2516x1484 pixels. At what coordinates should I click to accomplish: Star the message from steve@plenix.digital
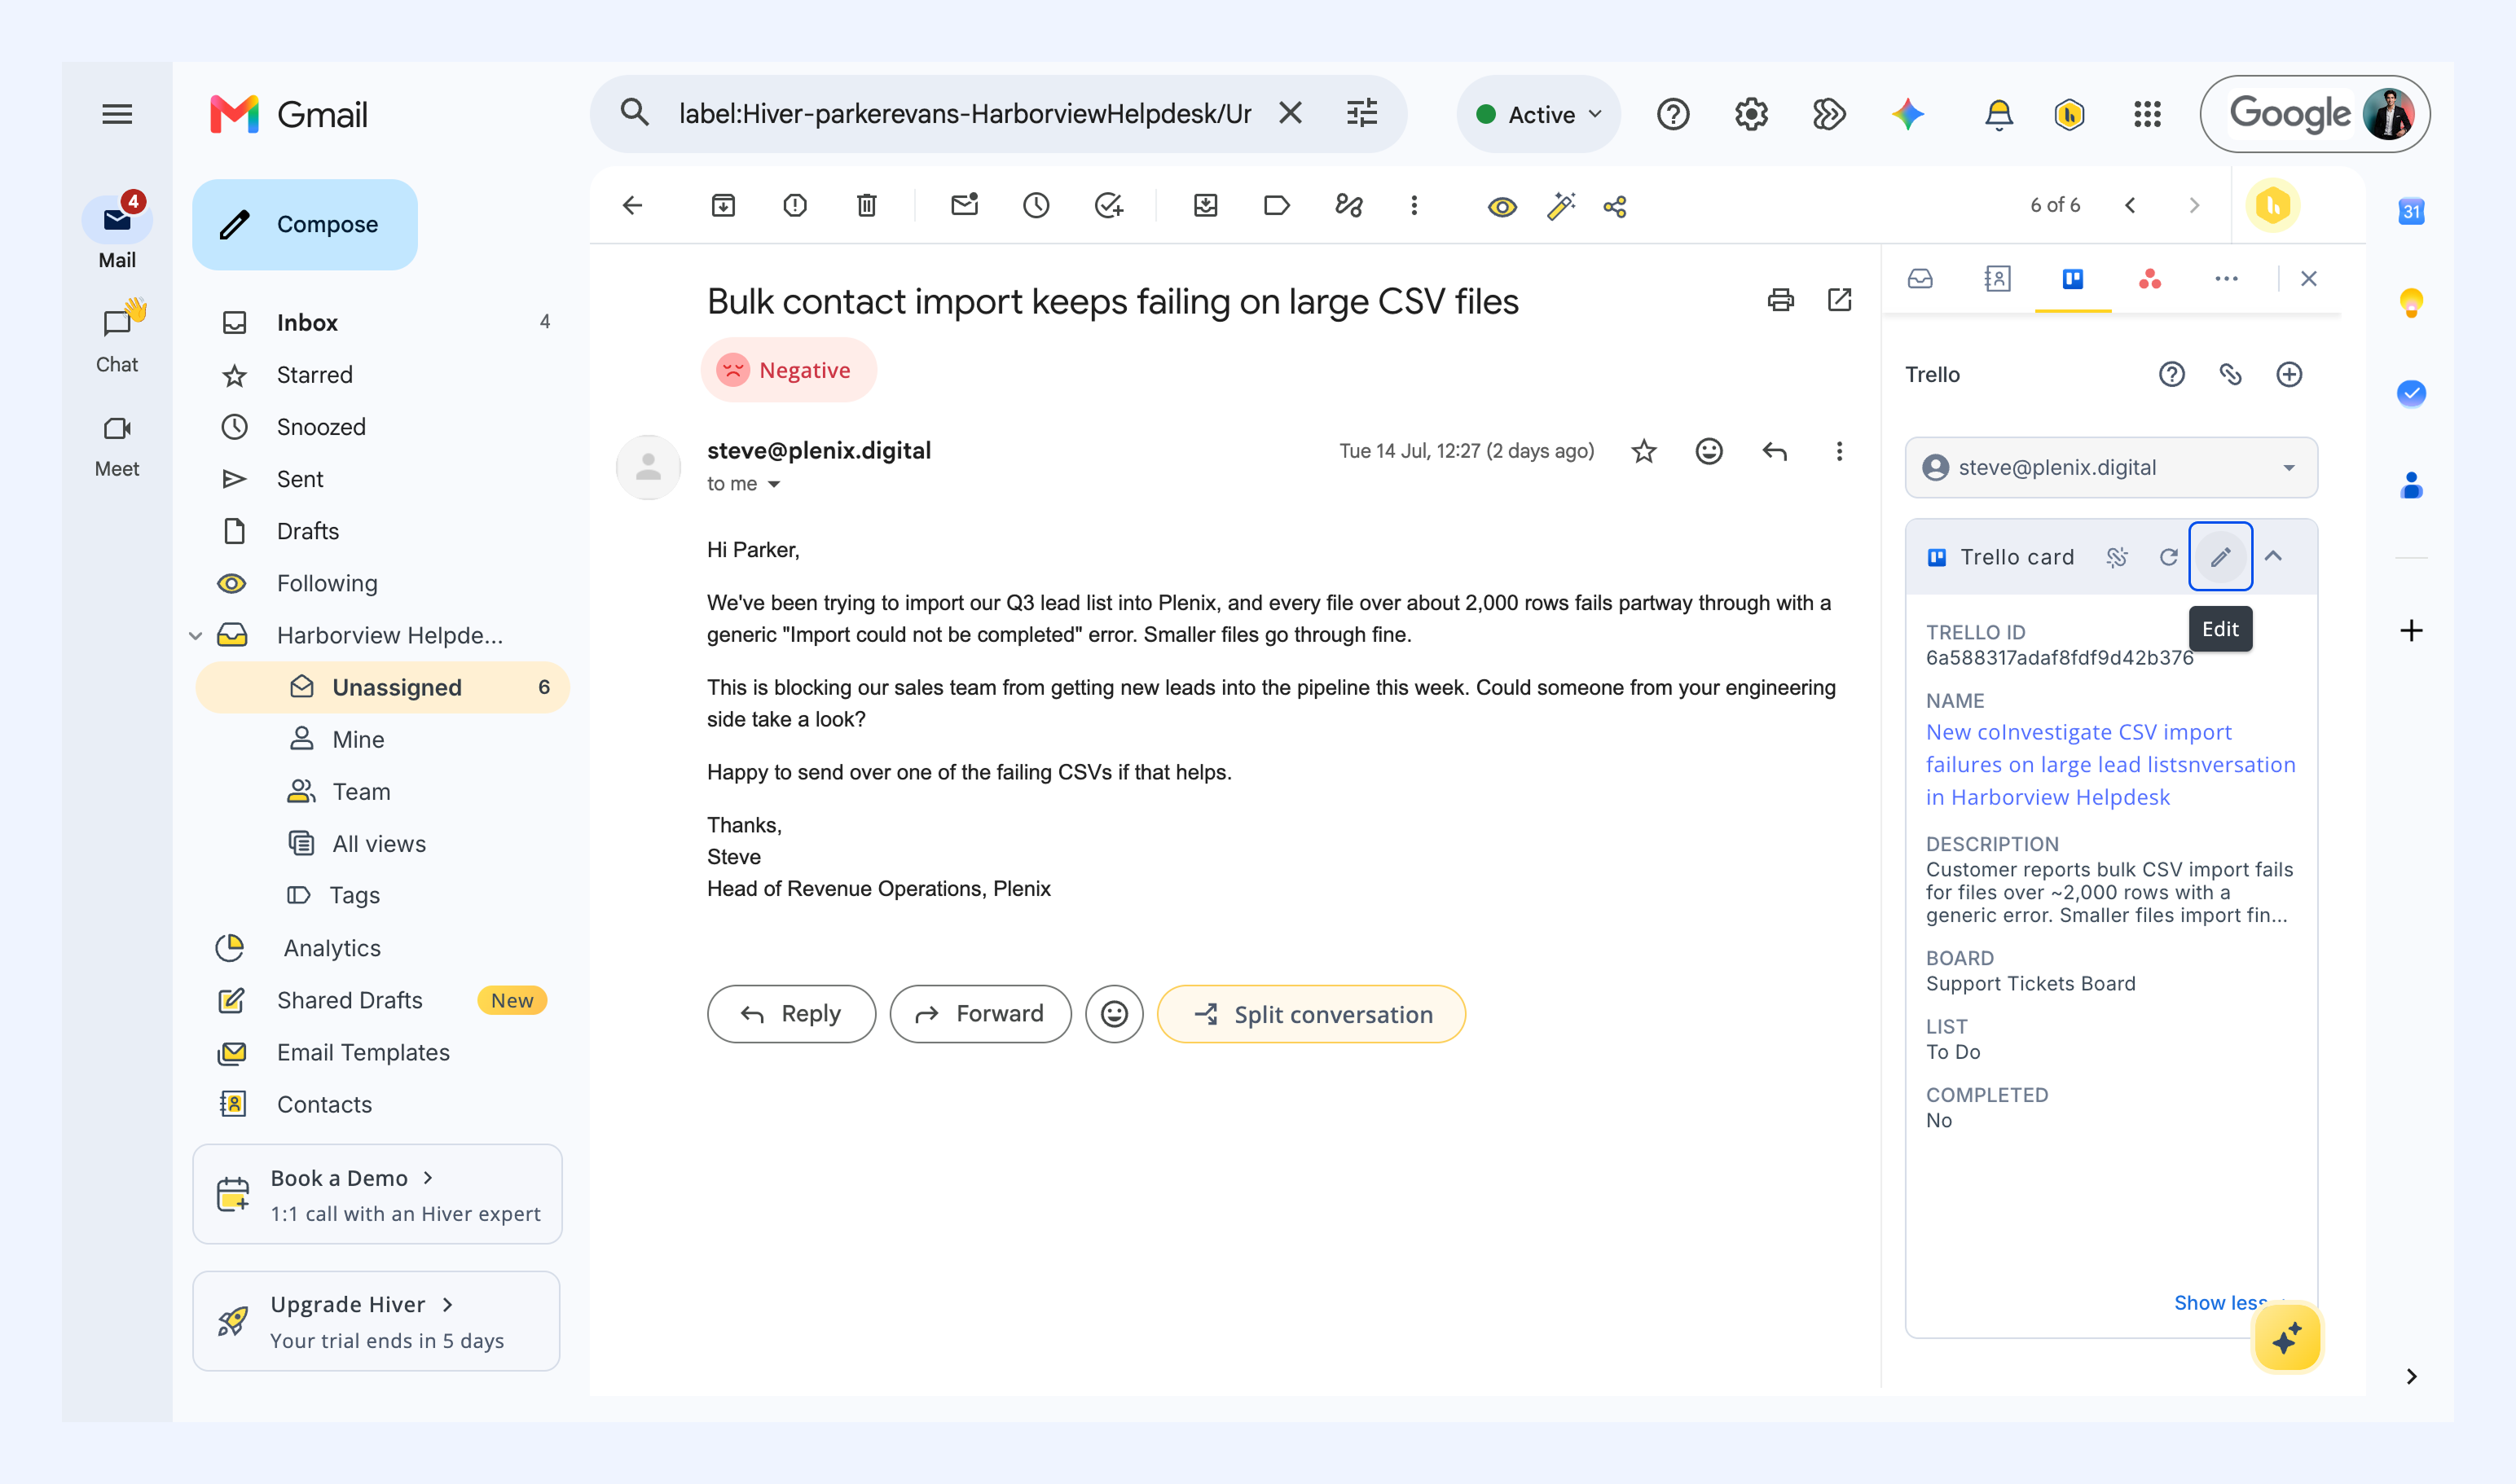pos(1643,452)
